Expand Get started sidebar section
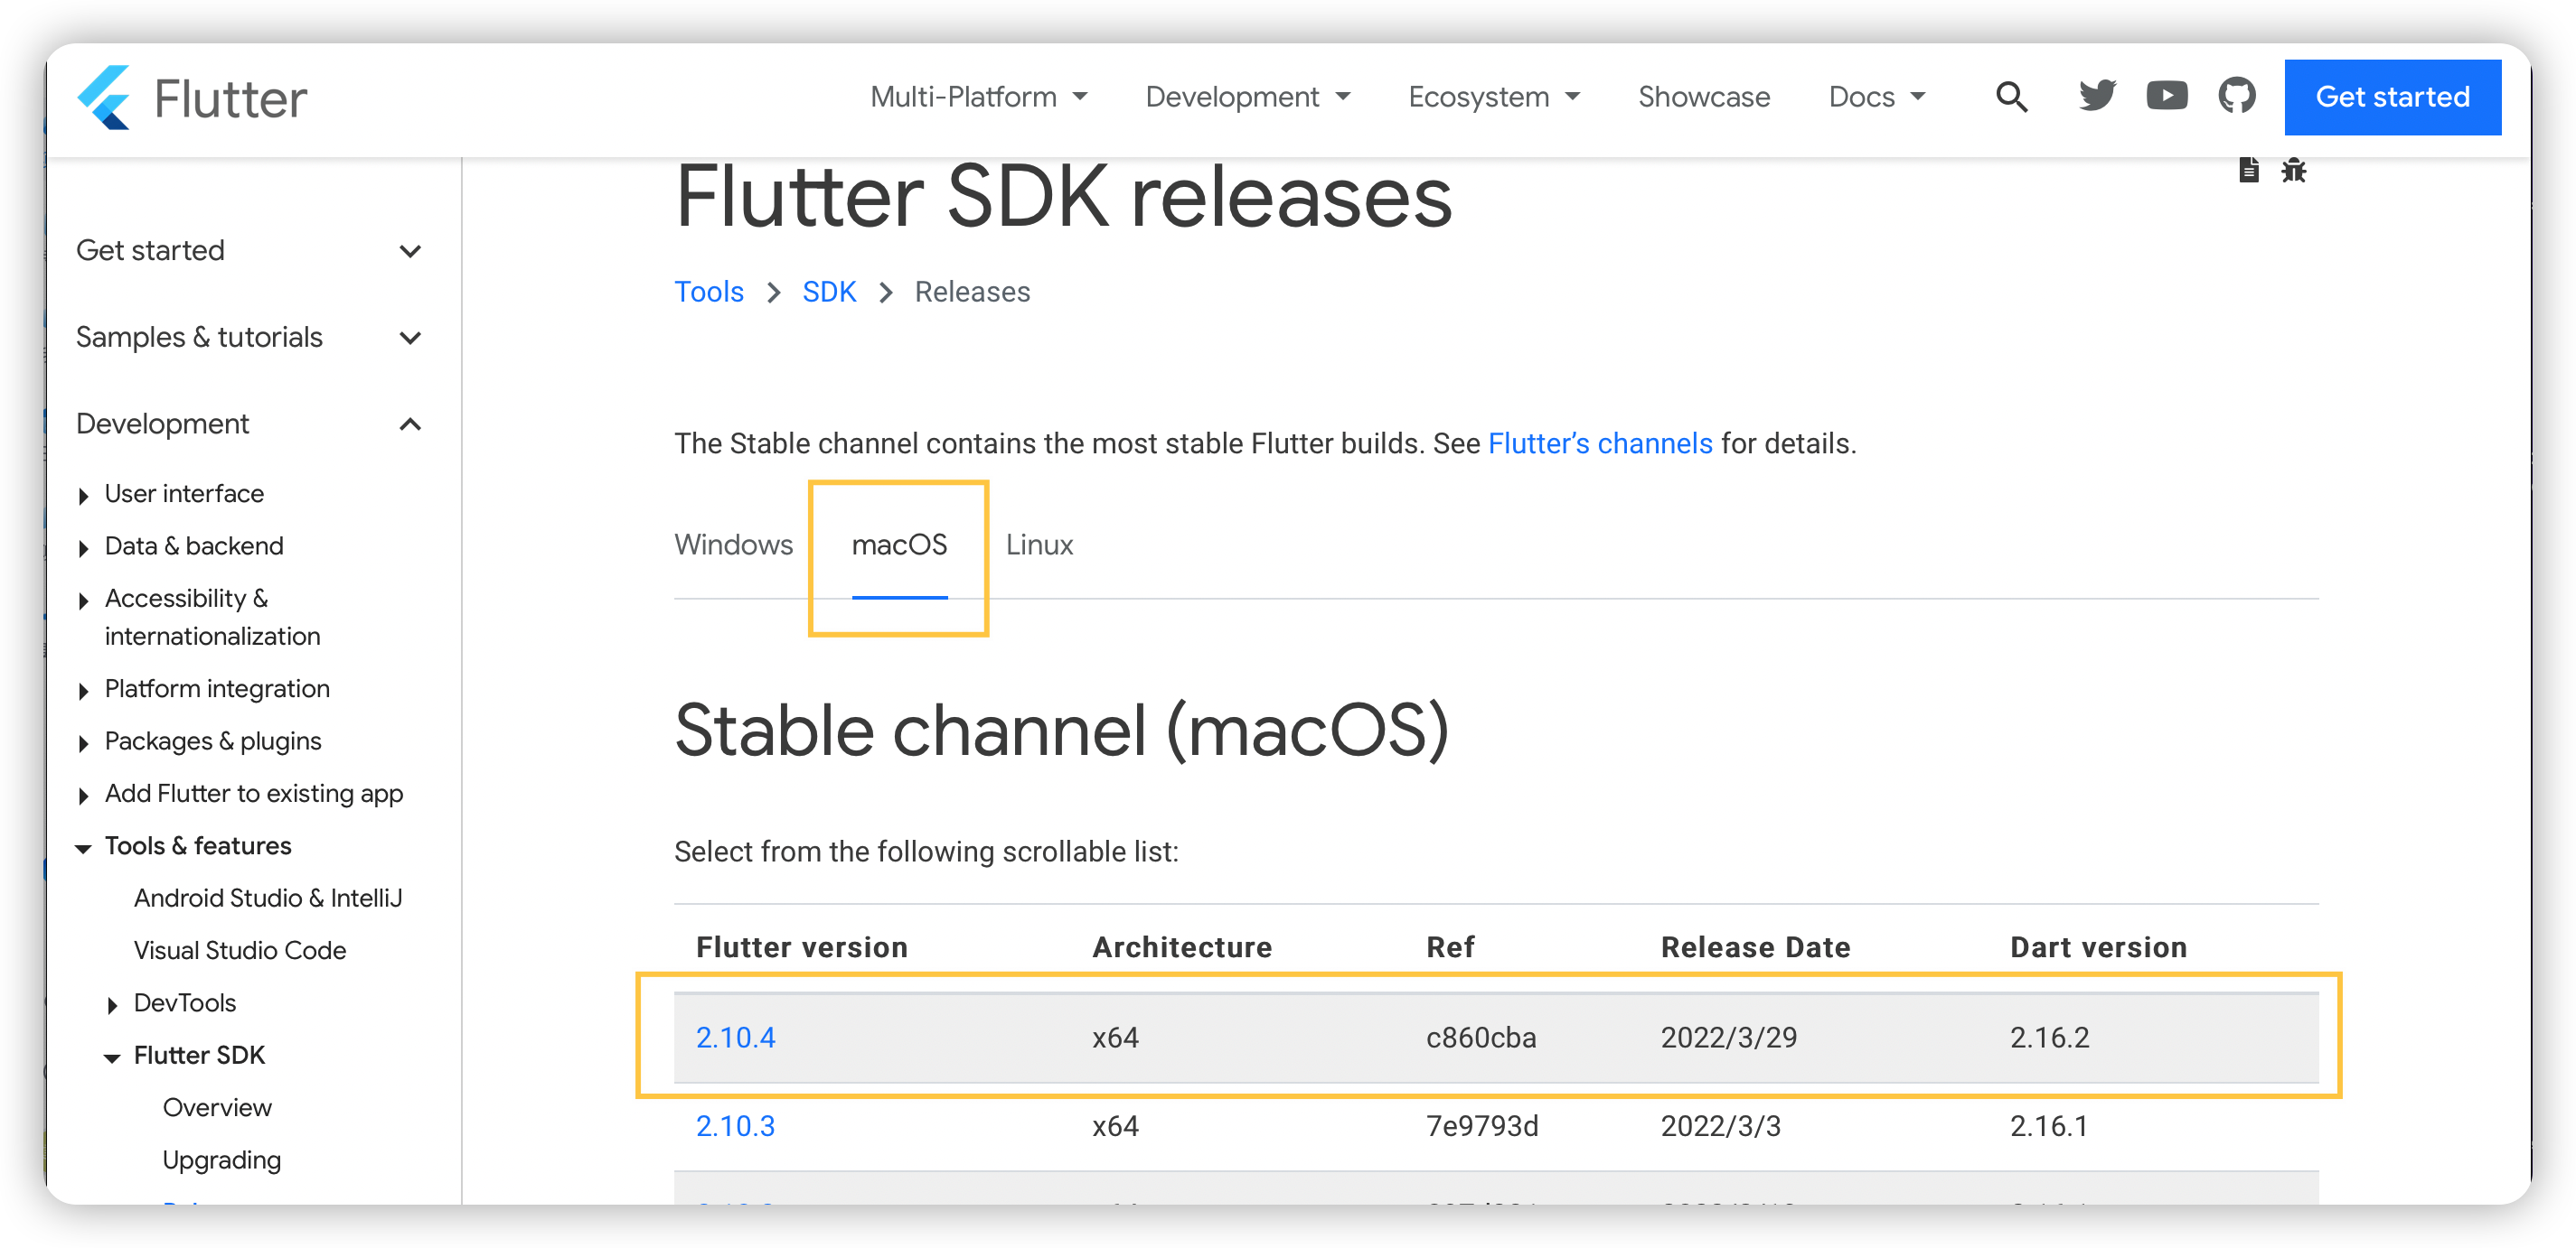The width and height of the screenshot is (2576, 1248). [248, 250]
